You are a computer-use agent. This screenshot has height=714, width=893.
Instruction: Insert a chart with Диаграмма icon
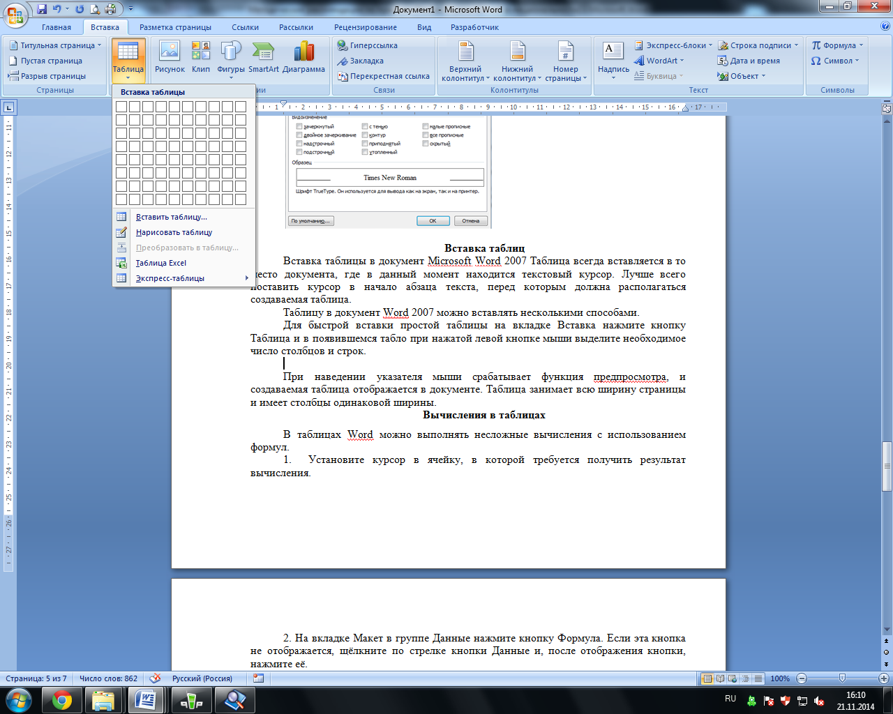303,57
